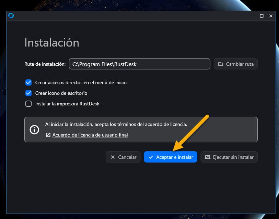Image resolution: width=279 pixels, height=219 pixels.
Task: Maximize the installer window
Action: [x=261, y=16]
